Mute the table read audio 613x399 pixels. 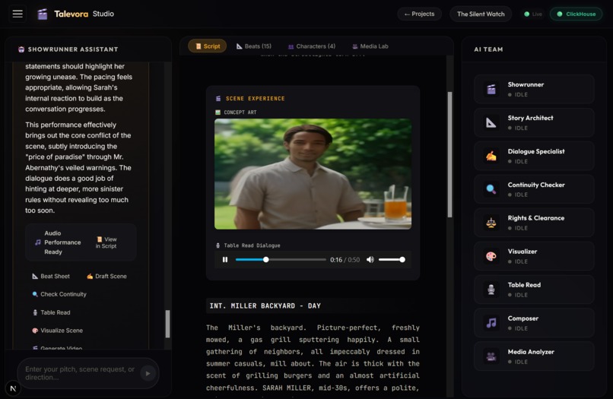pos(370,259)
